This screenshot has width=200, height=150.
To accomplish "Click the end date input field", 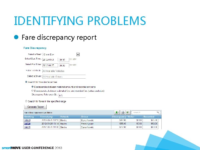I will tap(50, 65).
